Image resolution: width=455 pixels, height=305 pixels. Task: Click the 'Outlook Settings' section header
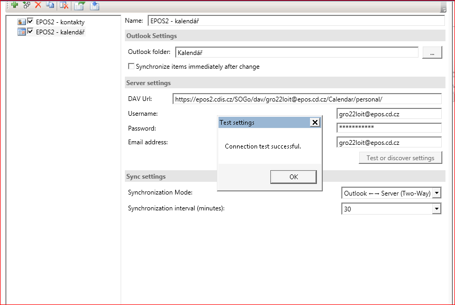point(151,36)
